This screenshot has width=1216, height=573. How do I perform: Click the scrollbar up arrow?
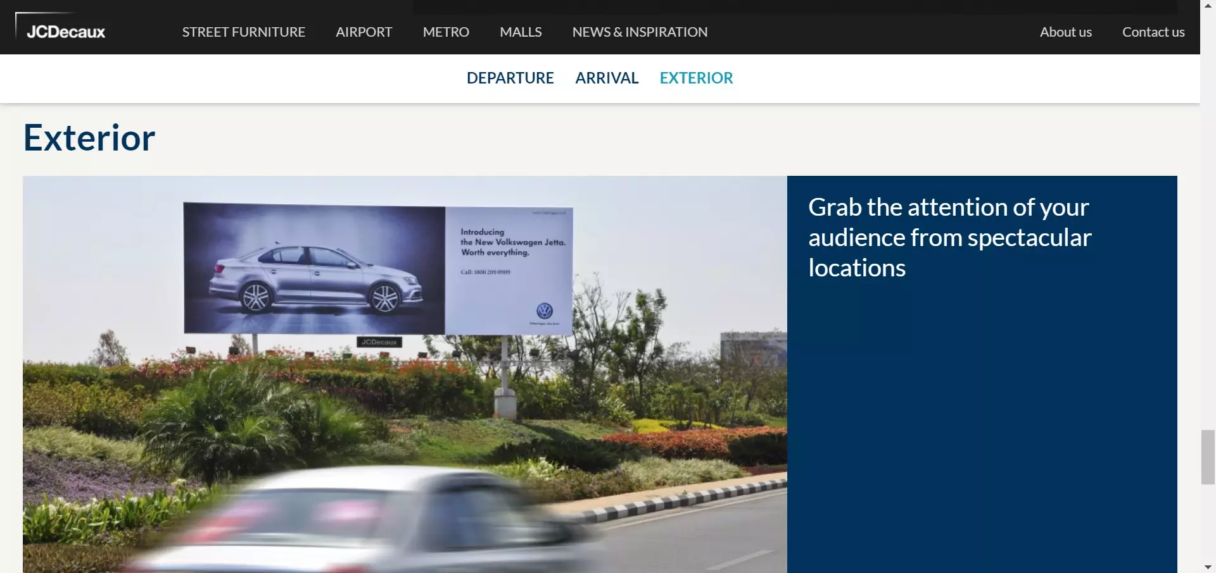click(x=1208, y=5)
